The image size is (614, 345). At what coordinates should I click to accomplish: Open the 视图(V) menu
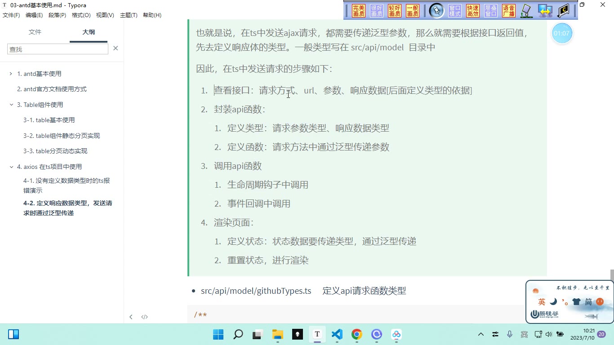(x=105, y=15)
